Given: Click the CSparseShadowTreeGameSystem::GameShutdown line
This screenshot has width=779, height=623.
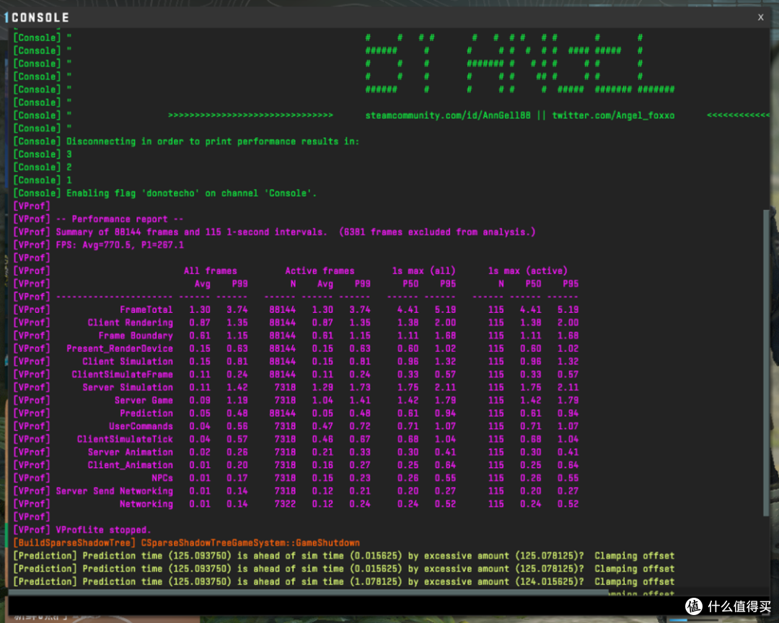Looking at the screenshot, I should (250, 542).
